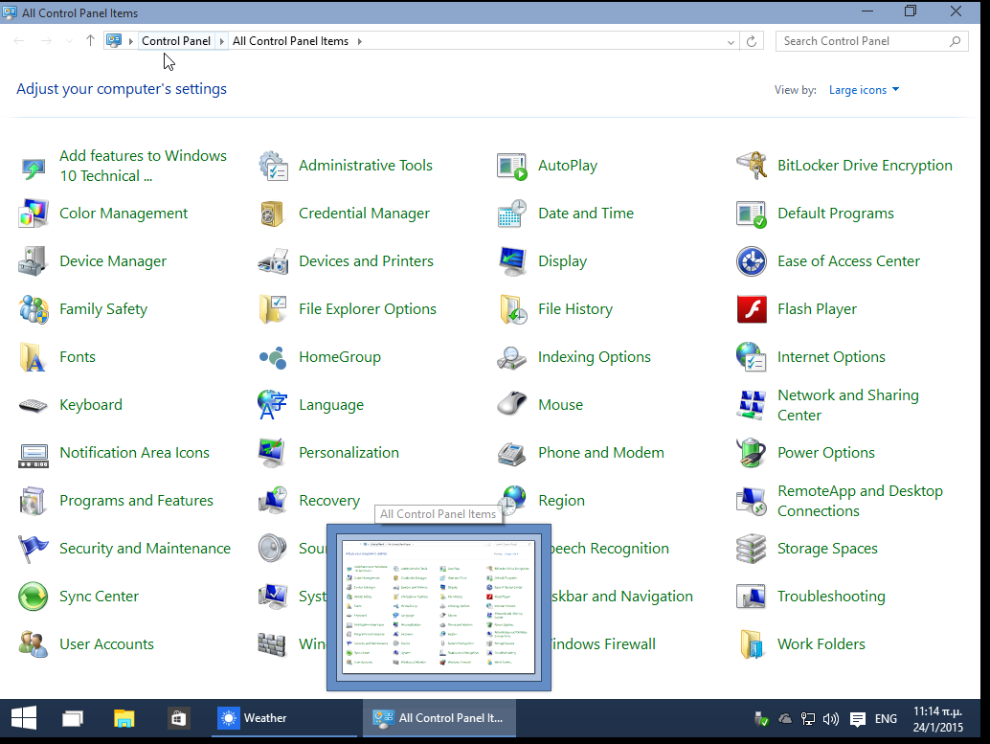Open the HomeGroup icon

click(x=274, y=357)
